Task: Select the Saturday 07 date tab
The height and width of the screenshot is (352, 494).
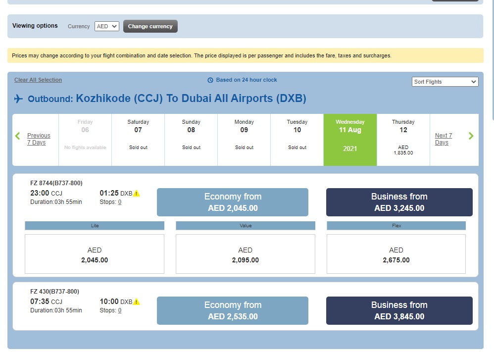Action: coord(138,140)
